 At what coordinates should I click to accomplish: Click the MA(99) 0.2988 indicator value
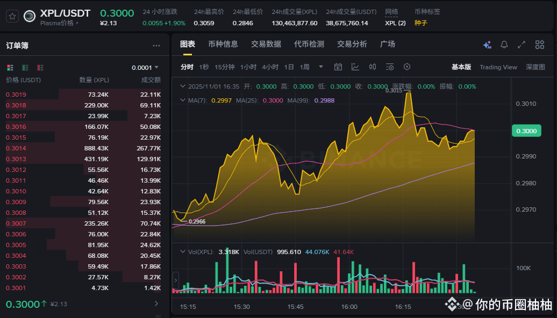(x=324, y=100)
